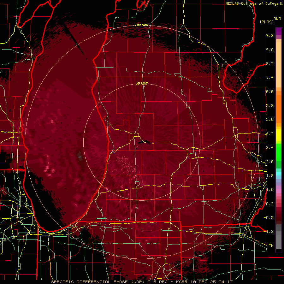
Task: Click the 5.0 legend value
Action: pos(270,120)
